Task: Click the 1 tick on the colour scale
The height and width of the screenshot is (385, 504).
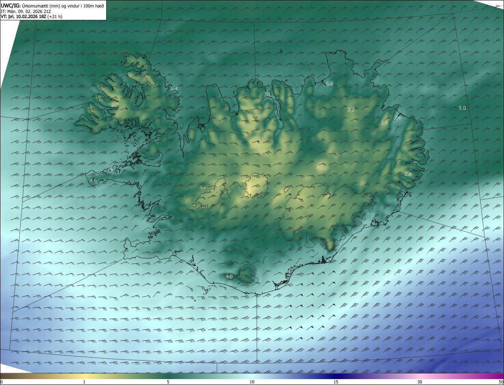Action: [84, 382]
